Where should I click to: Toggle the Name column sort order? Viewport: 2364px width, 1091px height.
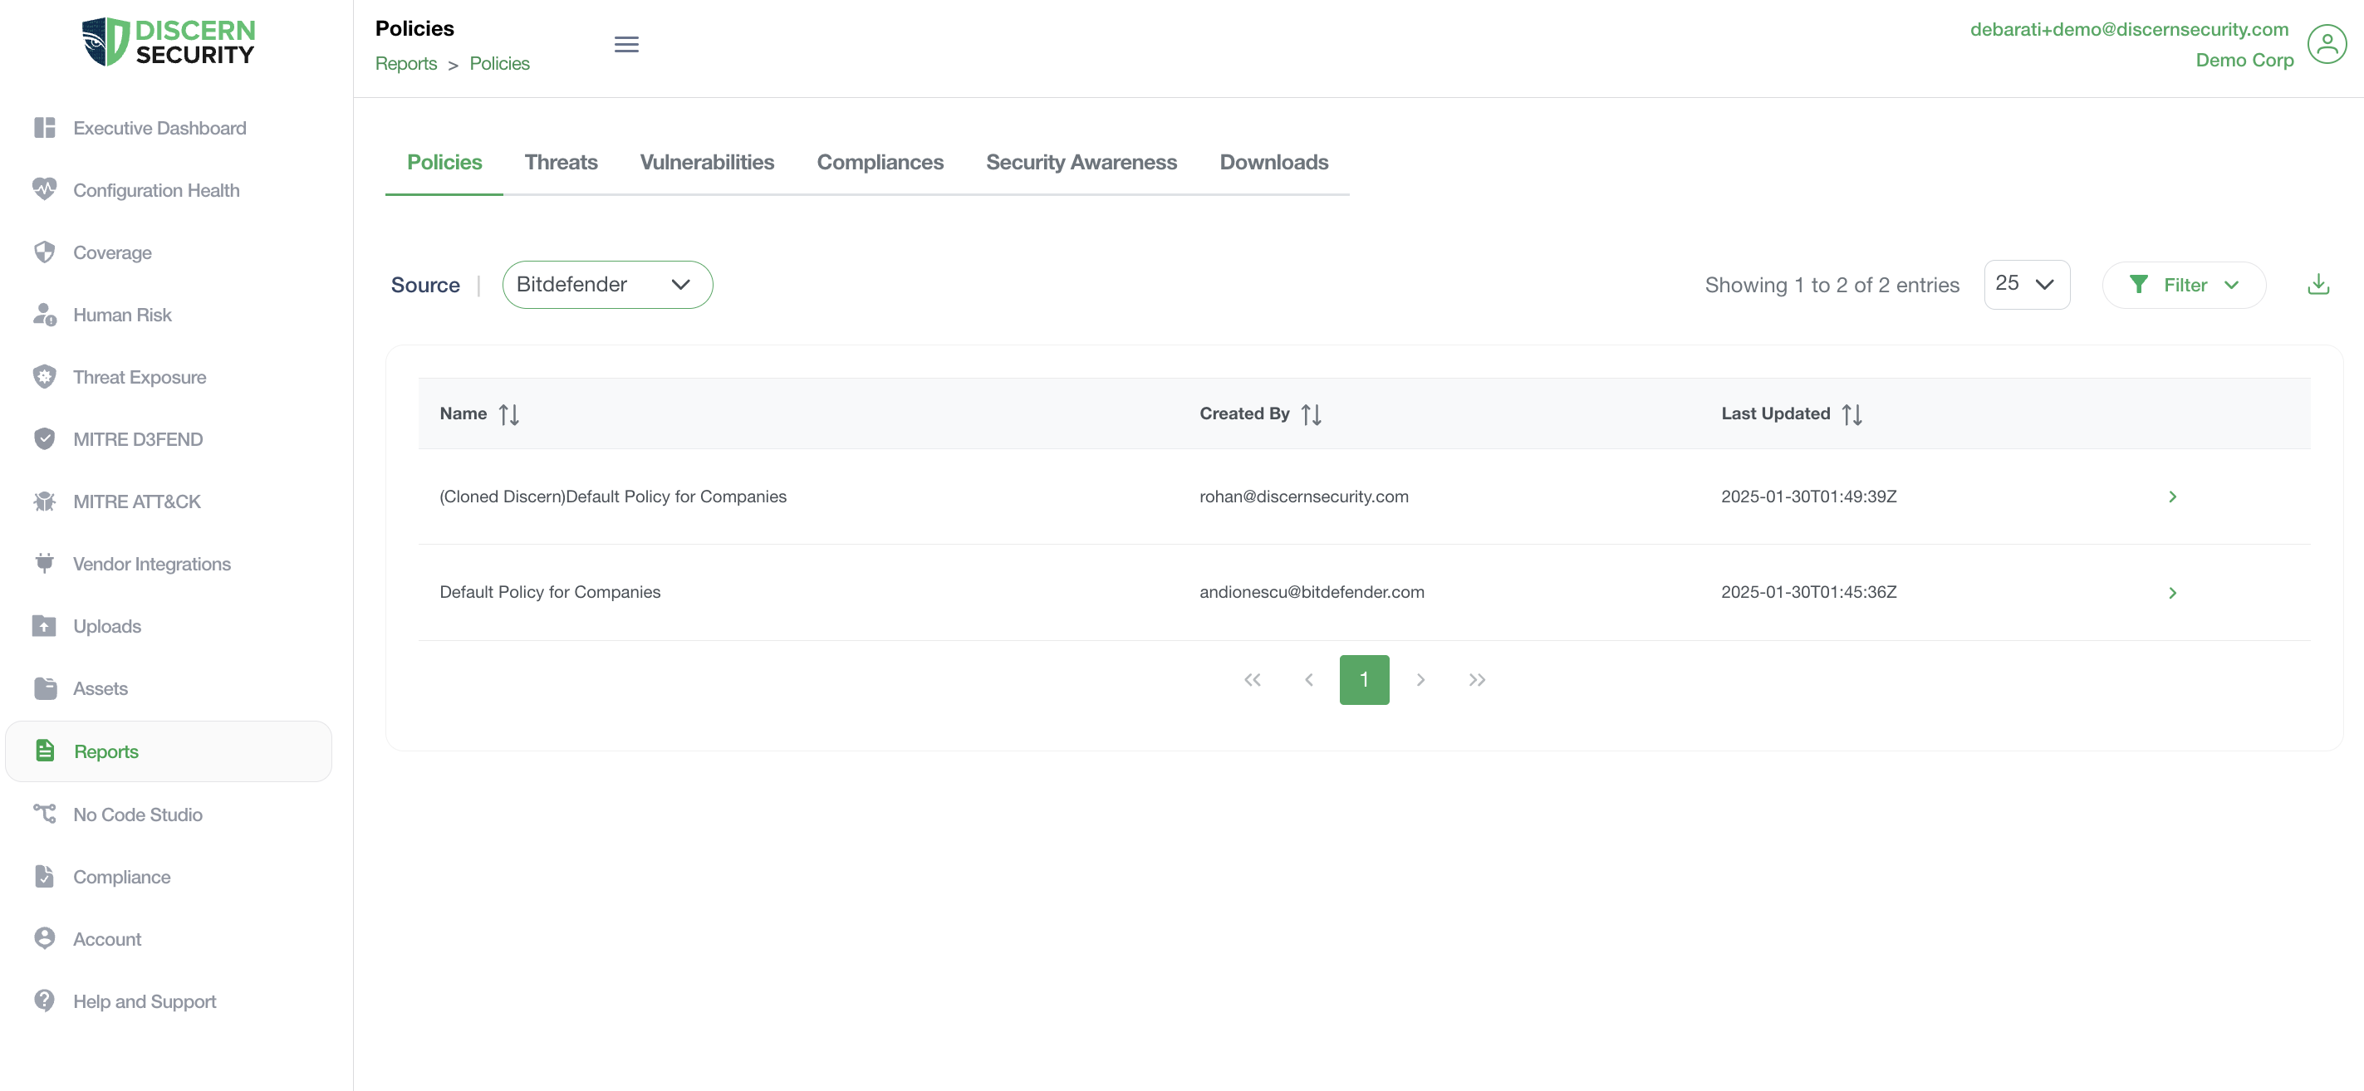click(508, 413)
